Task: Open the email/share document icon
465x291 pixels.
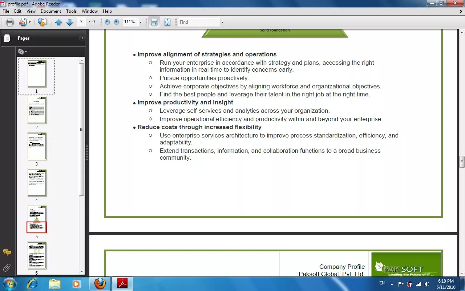Action: point(23,22)
